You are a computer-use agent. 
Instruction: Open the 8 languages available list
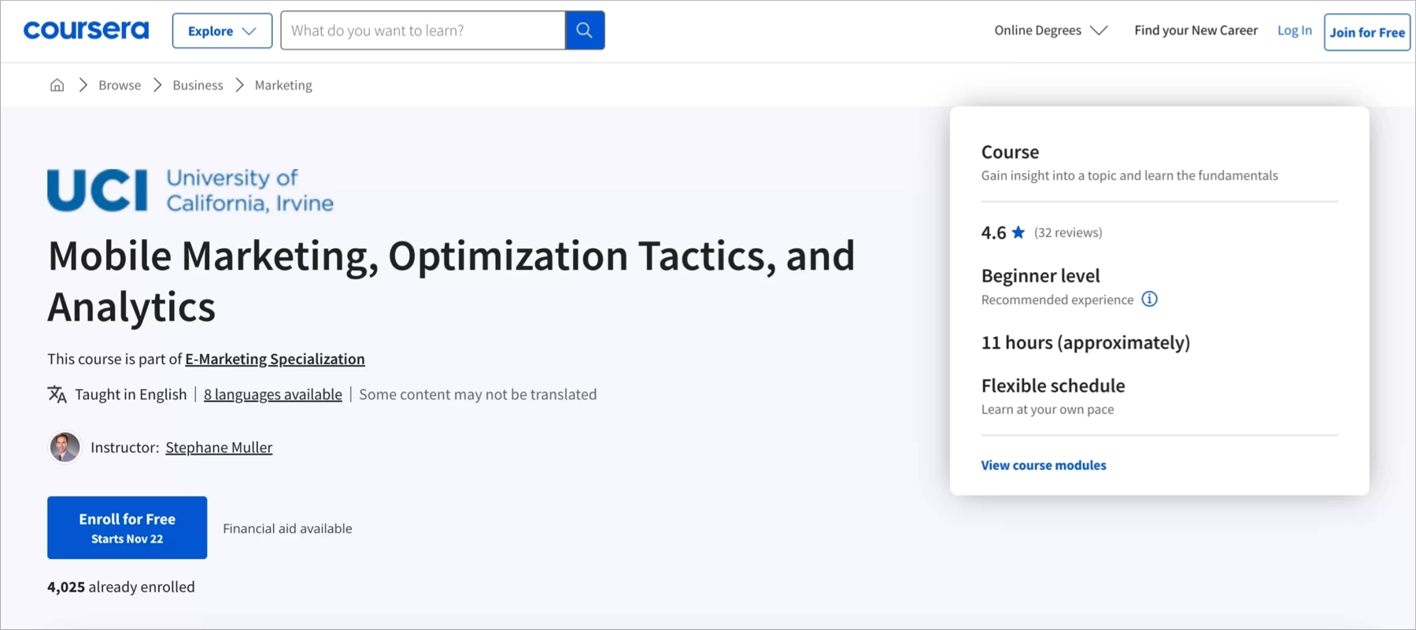click(x=272, y=394)
